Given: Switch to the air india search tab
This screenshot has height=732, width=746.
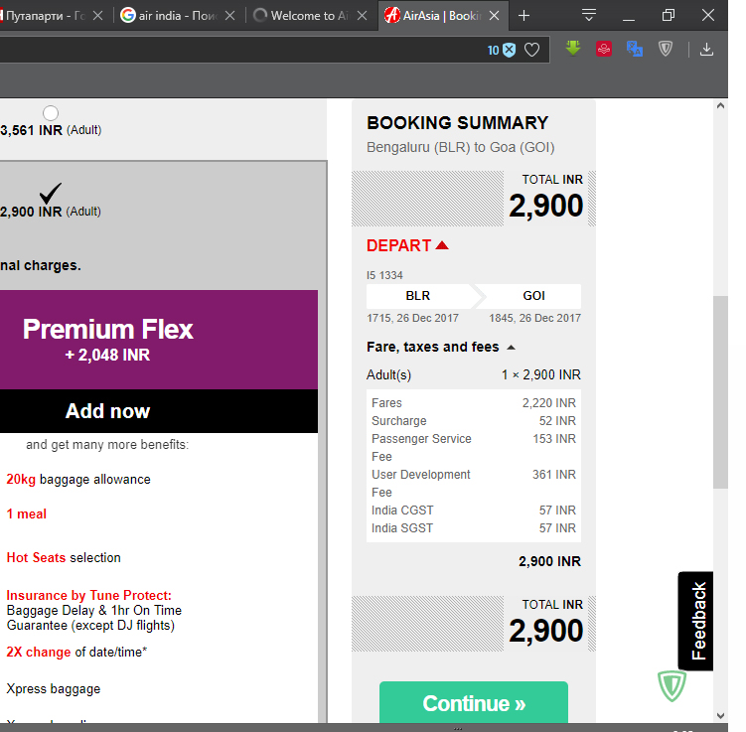Looking at the screenshot, I should click(179, 15).
